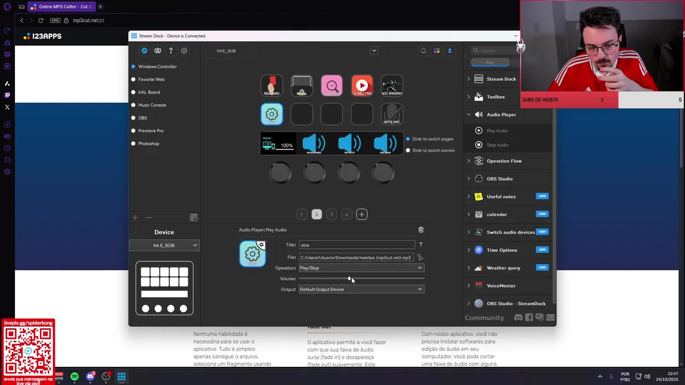This screenshot has width=685, height=385.
Task: Open the Operation Play/Stop dropdown
Action: [361, 268]
